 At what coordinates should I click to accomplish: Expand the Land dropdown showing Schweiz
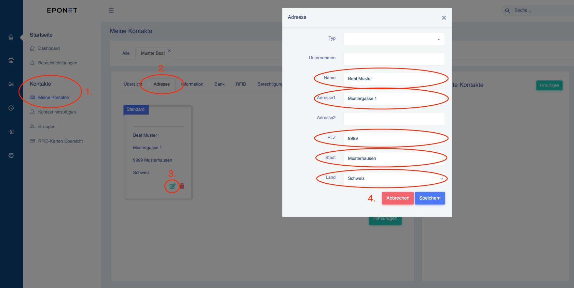pyautogui.click(x=394, y=178)
